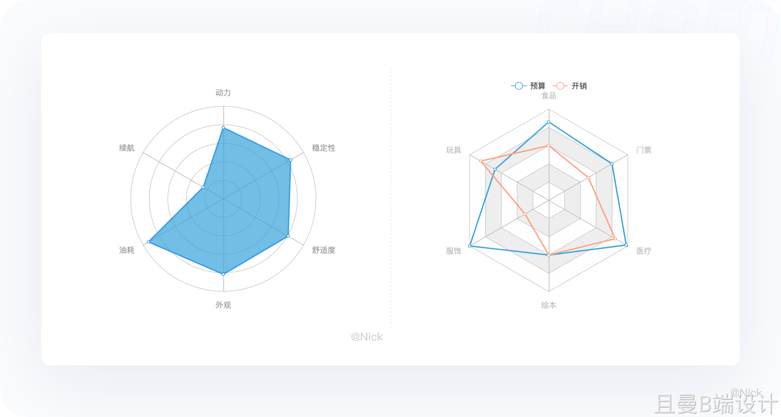The image size is (781, 417).
Task: Select the 舒适度 data point marker
Action: coord(288,236)
